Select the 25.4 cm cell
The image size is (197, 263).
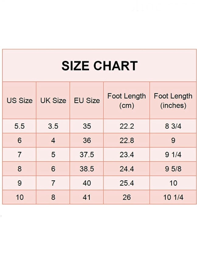point(127,183)
